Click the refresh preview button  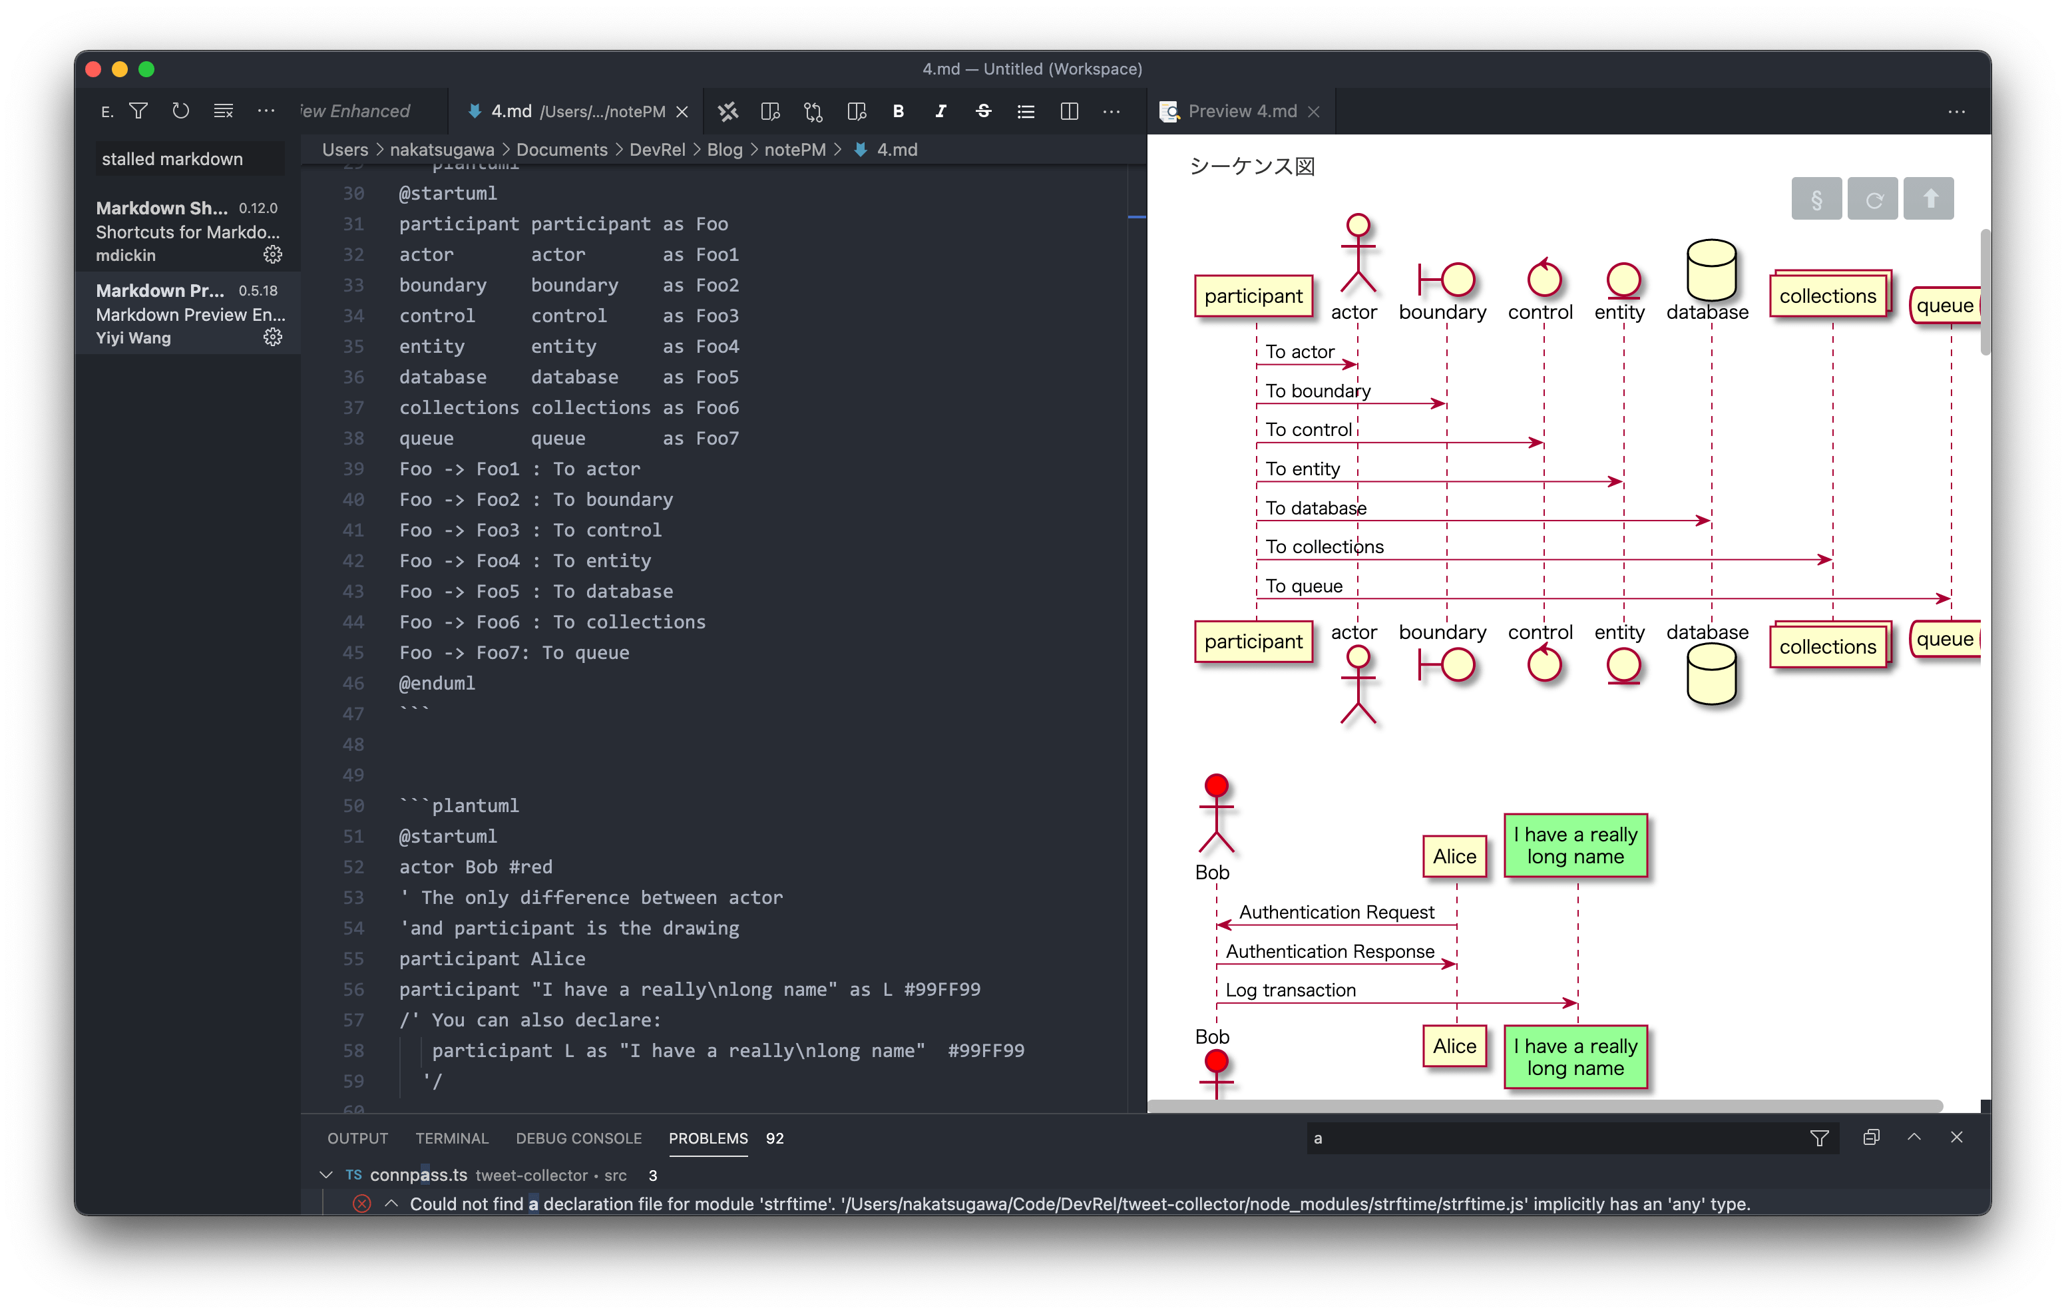[1872, 199]
